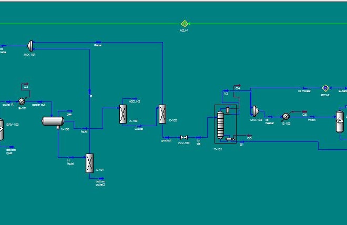Image resolution: width=347 pixels, height=225 pixels.
Task: Select the Q3 energy stream arrow
Action: 26,84
